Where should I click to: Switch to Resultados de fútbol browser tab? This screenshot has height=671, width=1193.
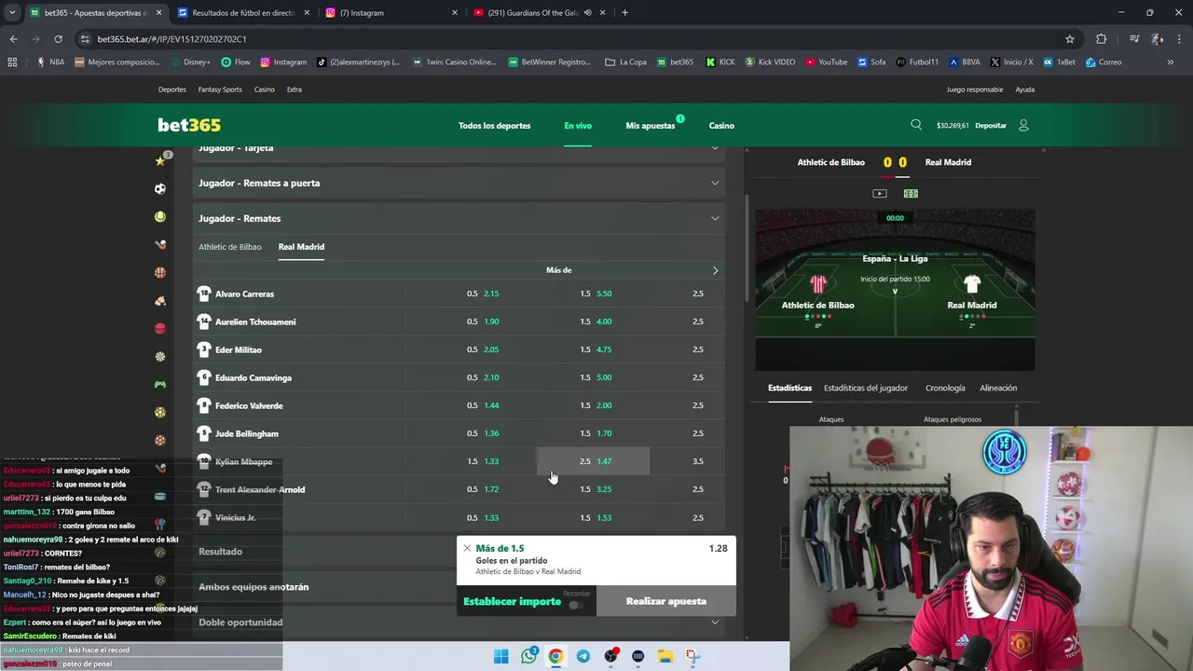[x=242, y=13]
